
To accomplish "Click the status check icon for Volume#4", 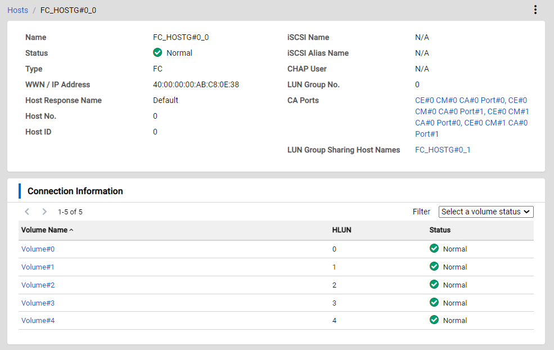I will (434, 320).
